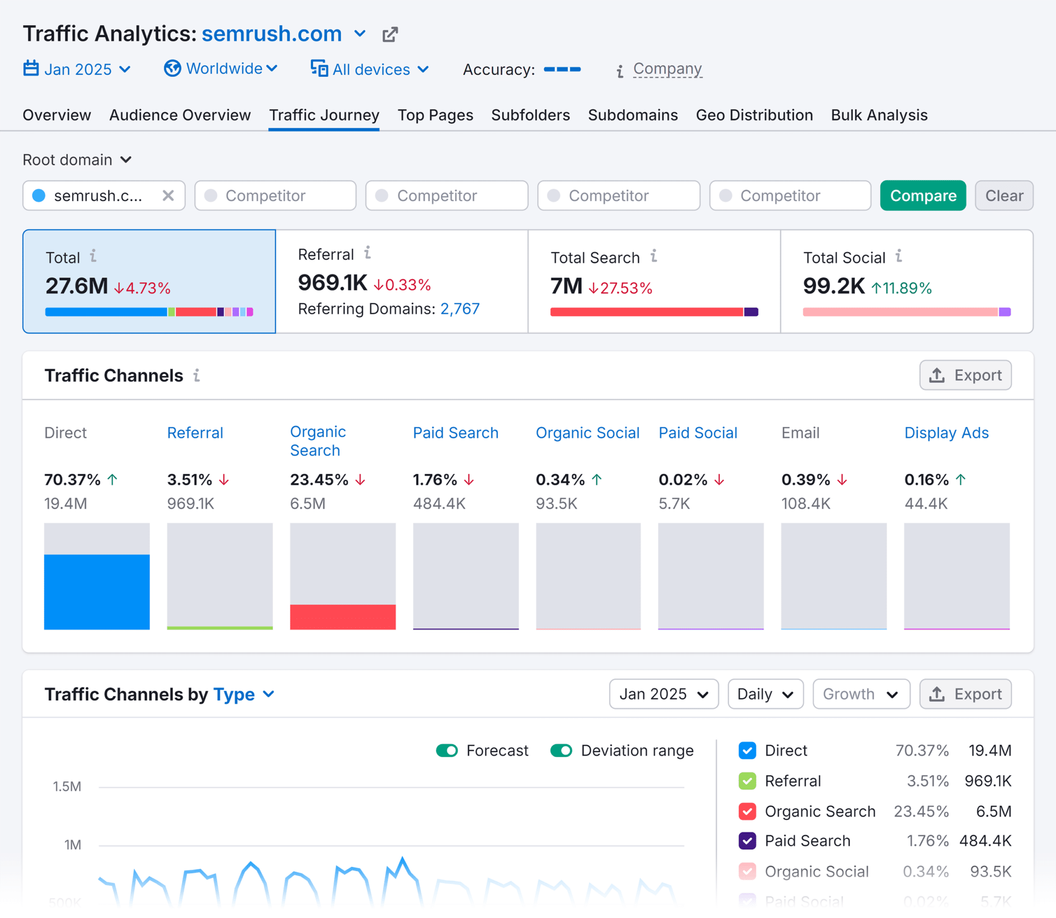Open the Geo Distribution tab
The image size is (1056, 918).
754,115
